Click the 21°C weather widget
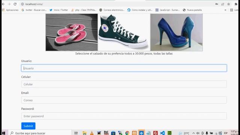This screenshot has width=240, height=135. point(184,133)
